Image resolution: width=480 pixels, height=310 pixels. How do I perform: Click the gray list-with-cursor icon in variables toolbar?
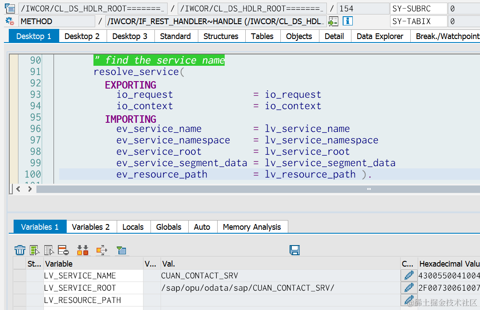coord(49,250)
